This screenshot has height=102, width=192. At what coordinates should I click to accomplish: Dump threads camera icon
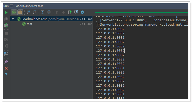[x=6, y=40]
